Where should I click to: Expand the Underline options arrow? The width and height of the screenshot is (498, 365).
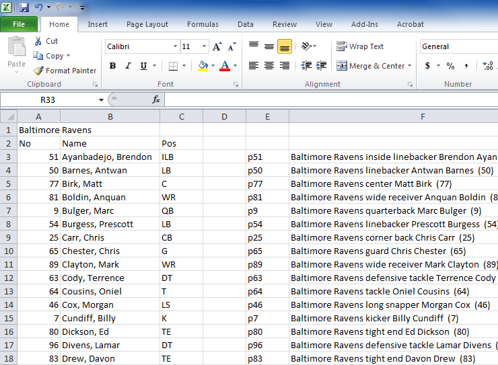tap(155, 66)
